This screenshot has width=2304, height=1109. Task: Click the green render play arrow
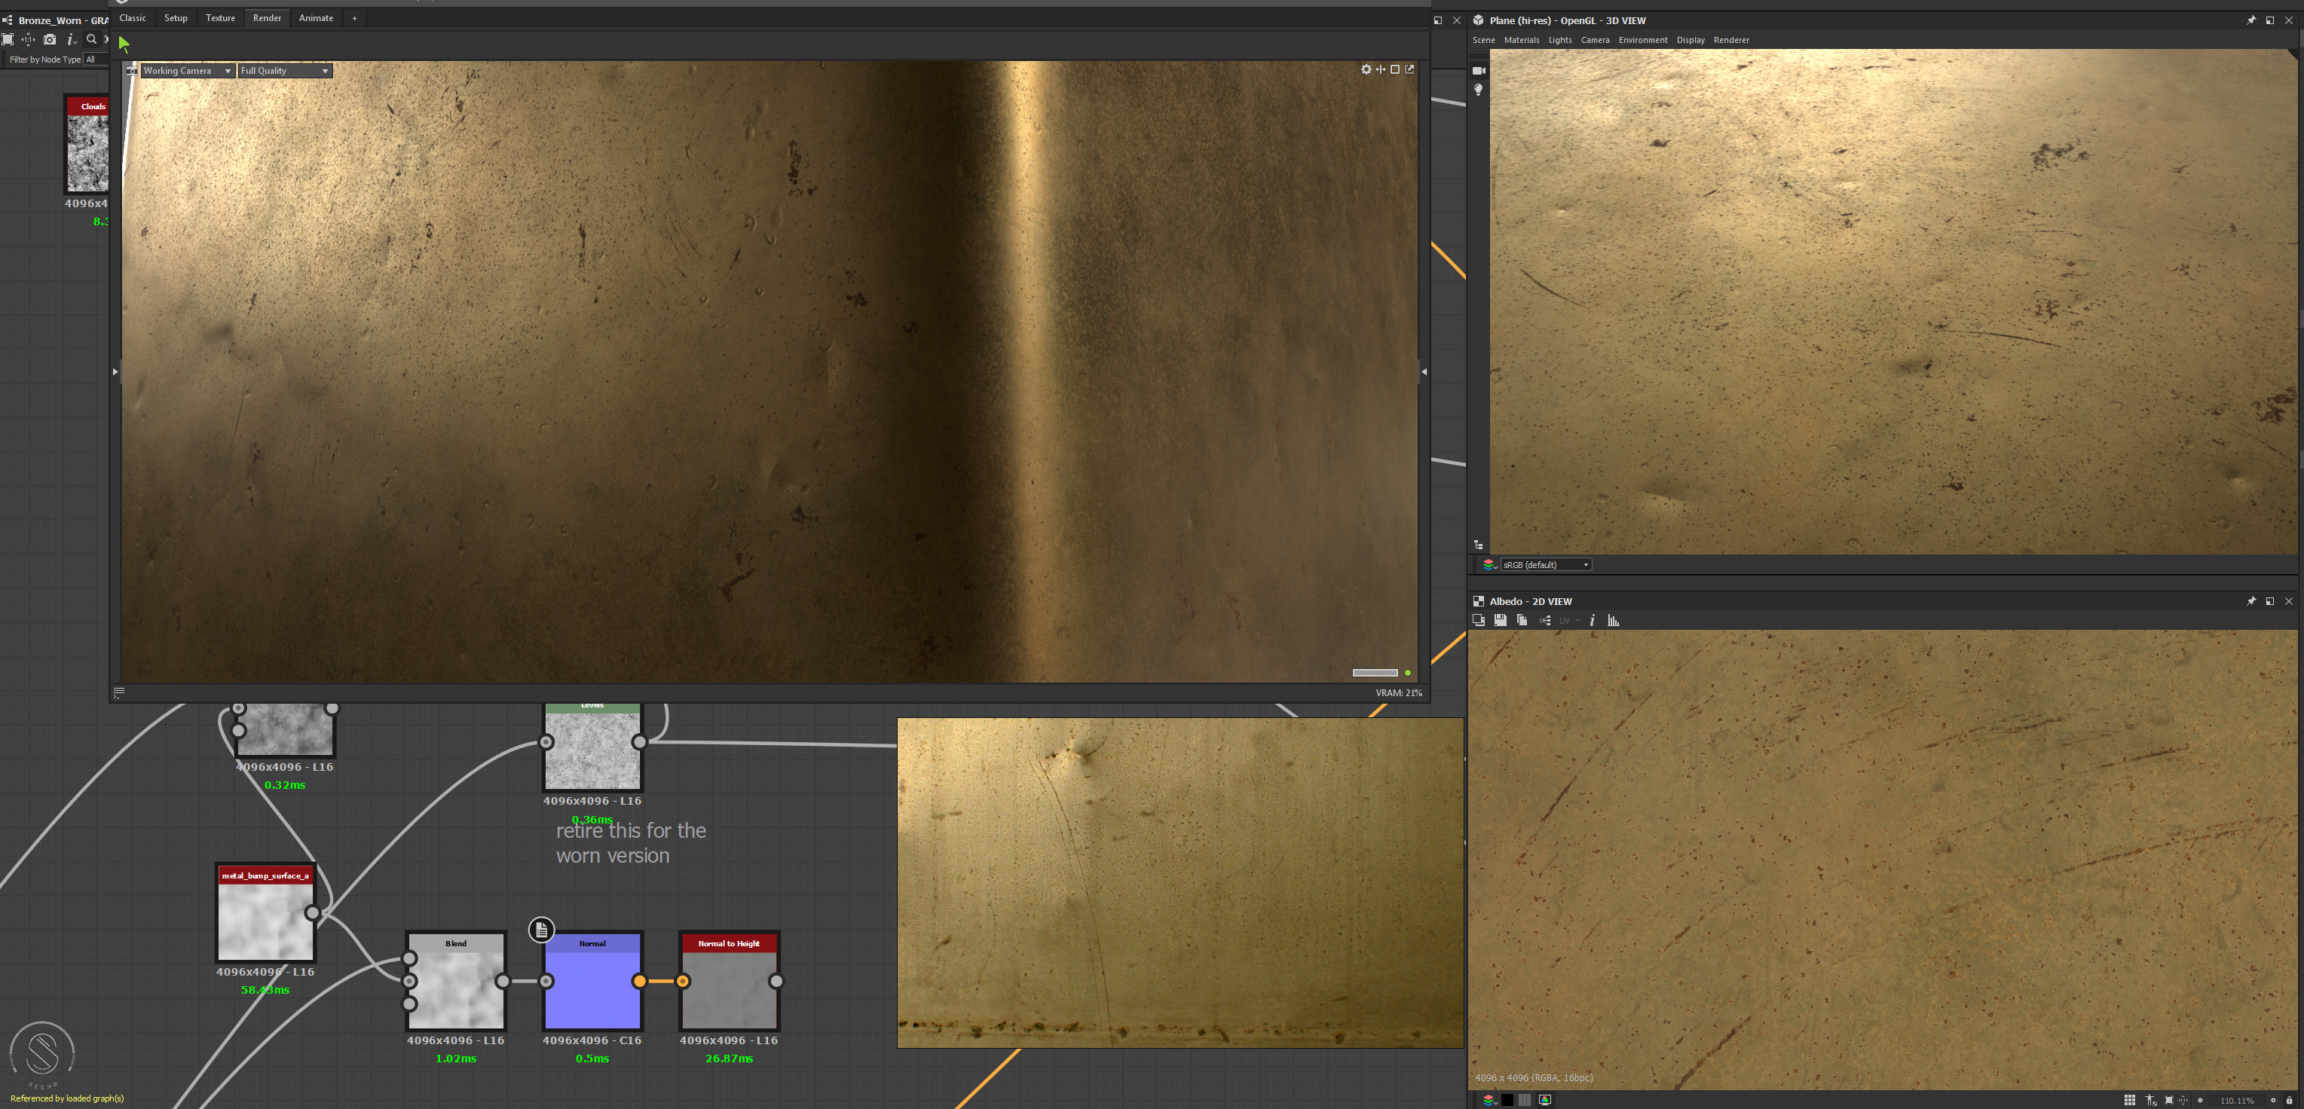coord(124,44)
